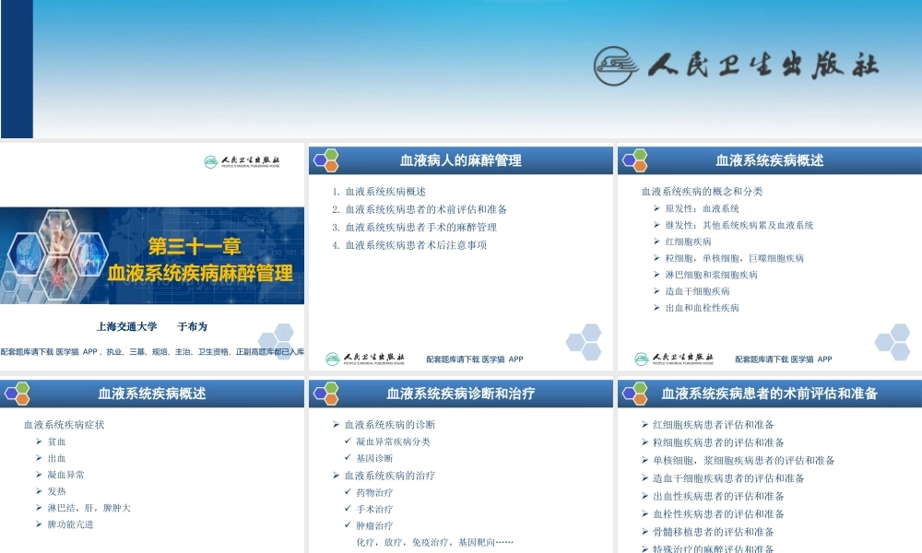This screenshot has height=553, width=922.
Task: Click the publisher logo on the chapter title slide
Action: (242, 163)
